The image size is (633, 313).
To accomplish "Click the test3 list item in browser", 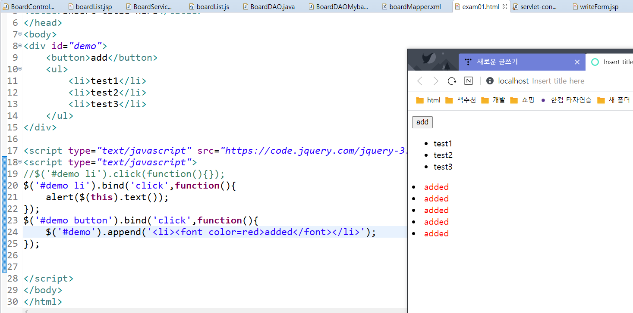I will coord(443,167).
